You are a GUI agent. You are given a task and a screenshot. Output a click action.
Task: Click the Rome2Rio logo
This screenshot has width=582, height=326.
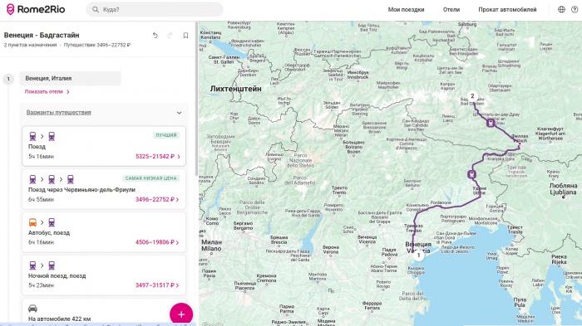(x=36, y=10)
